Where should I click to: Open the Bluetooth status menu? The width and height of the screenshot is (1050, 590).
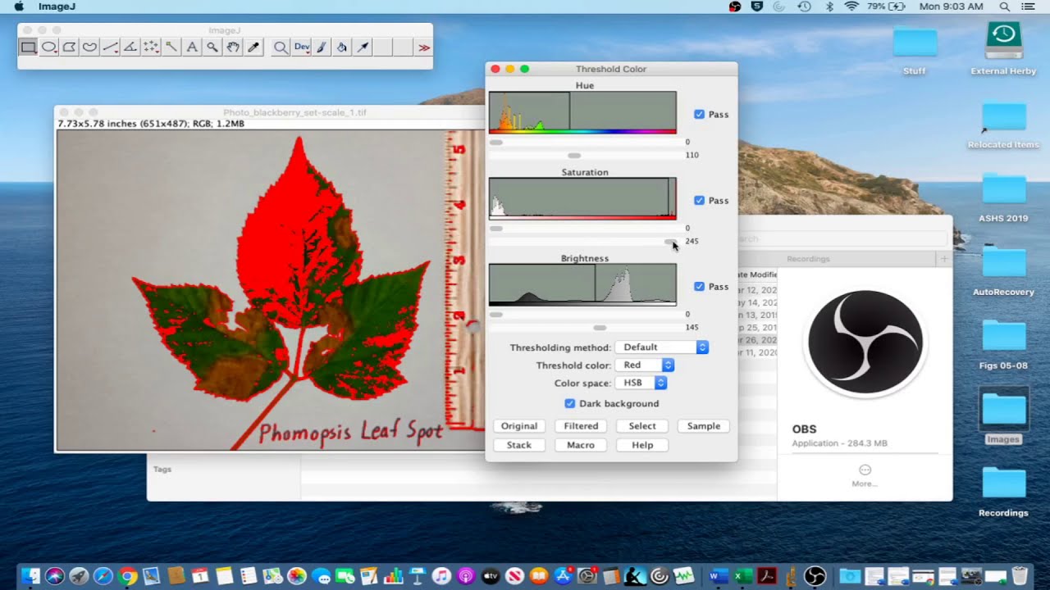(829, 7)
